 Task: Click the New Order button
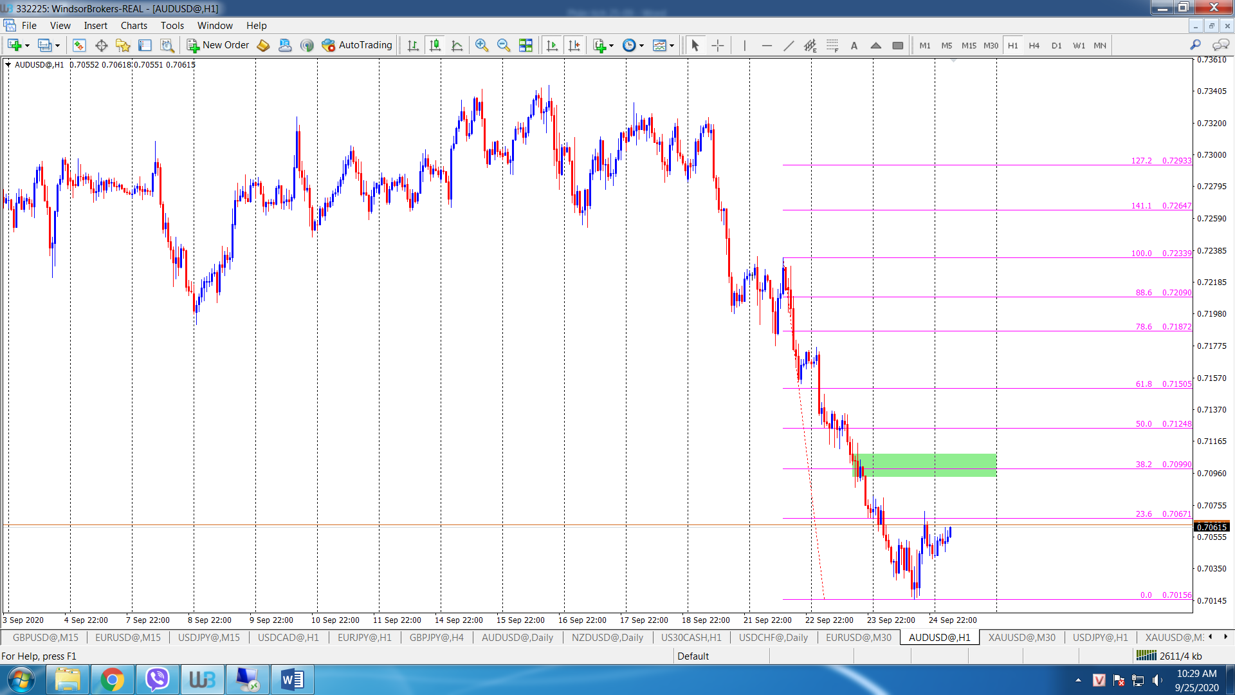tap(217, 45)
